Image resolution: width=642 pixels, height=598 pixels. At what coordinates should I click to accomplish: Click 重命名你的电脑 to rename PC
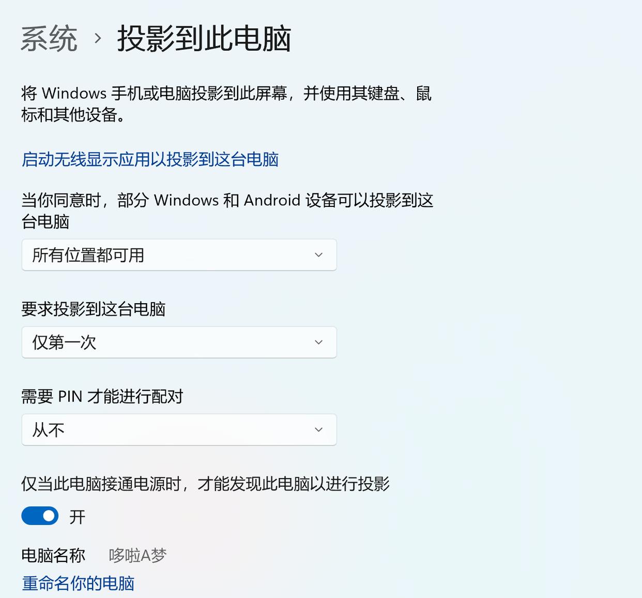(x=78, y=583)
